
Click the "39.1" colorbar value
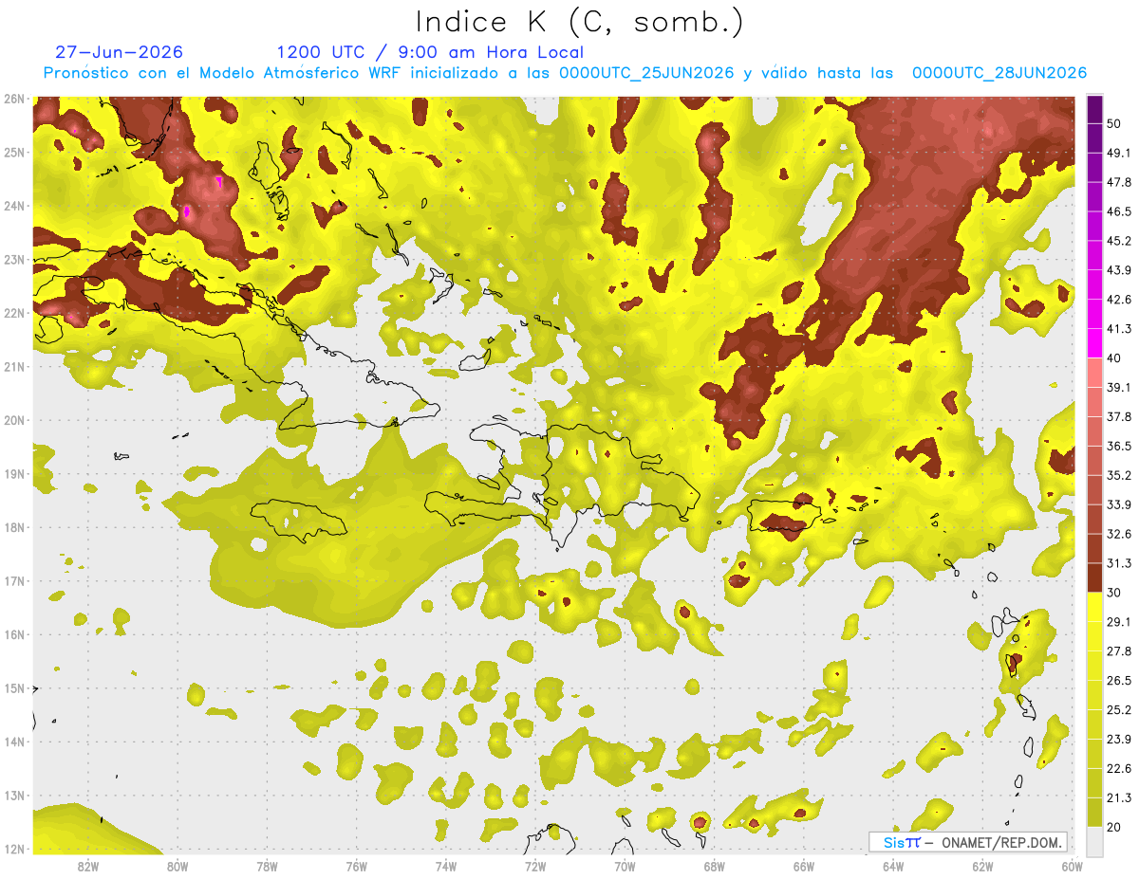[x=1119, y=387]
